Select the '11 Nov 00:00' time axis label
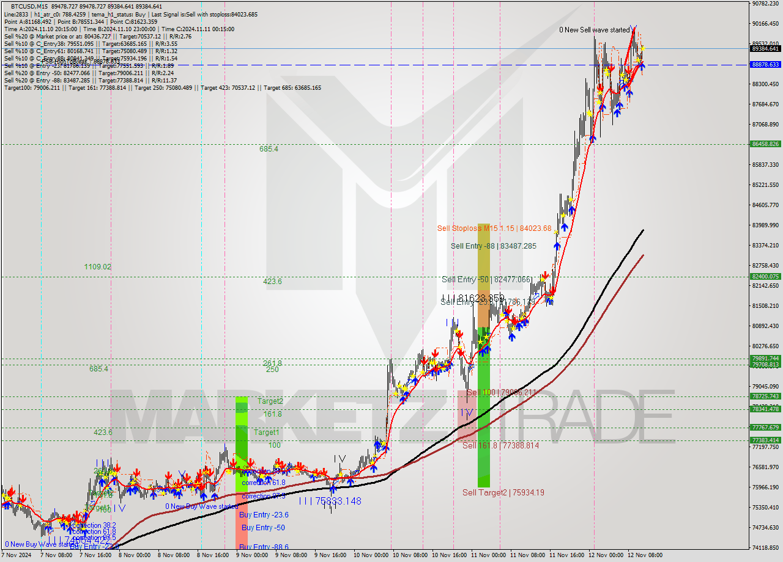 pos(488,555)
